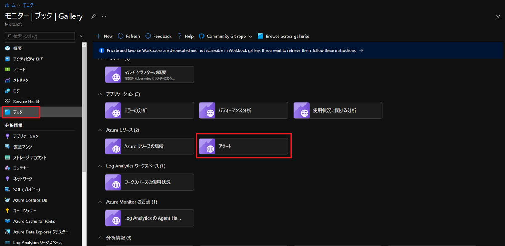Open the ワークスペースの使用状況 workbook

point(149,182)
